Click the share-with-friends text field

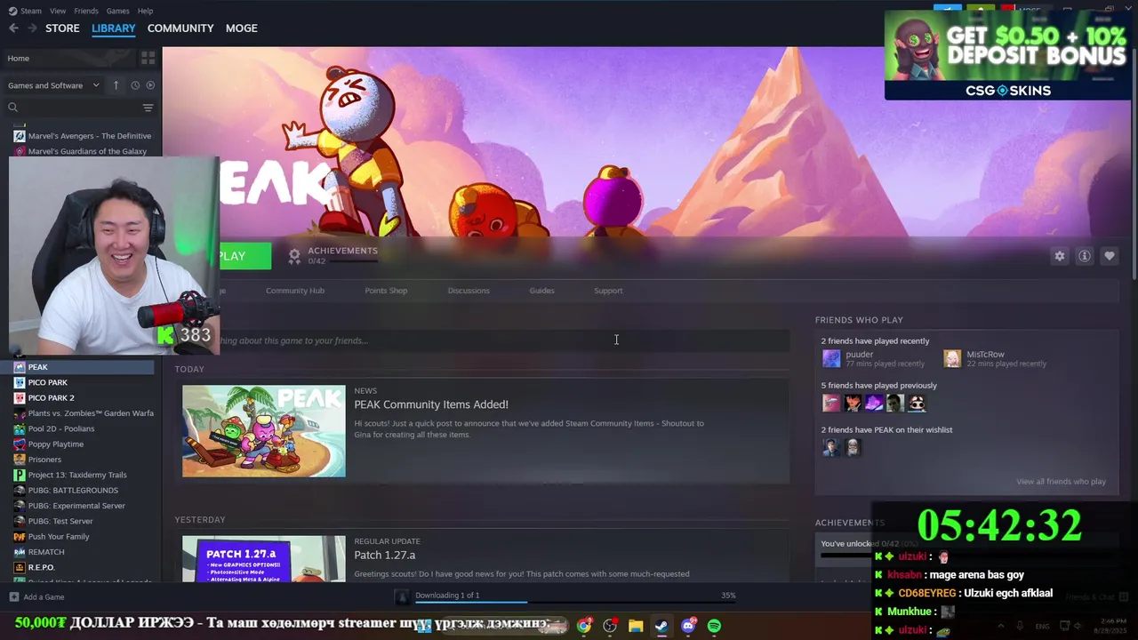coord(504,340)
